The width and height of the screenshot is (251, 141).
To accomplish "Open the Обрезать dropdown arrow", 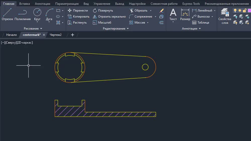I will tap(151, 11).
